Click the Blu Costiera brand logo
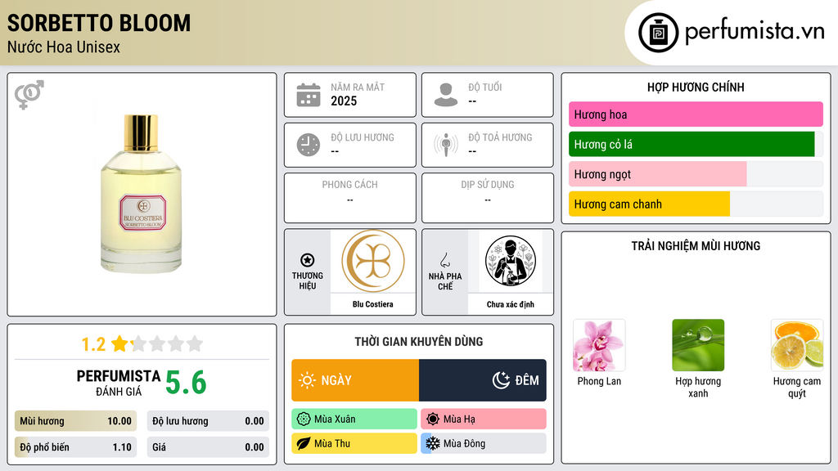Image resolution: width=838 pixels, height=471 pixels. [373, 261]
